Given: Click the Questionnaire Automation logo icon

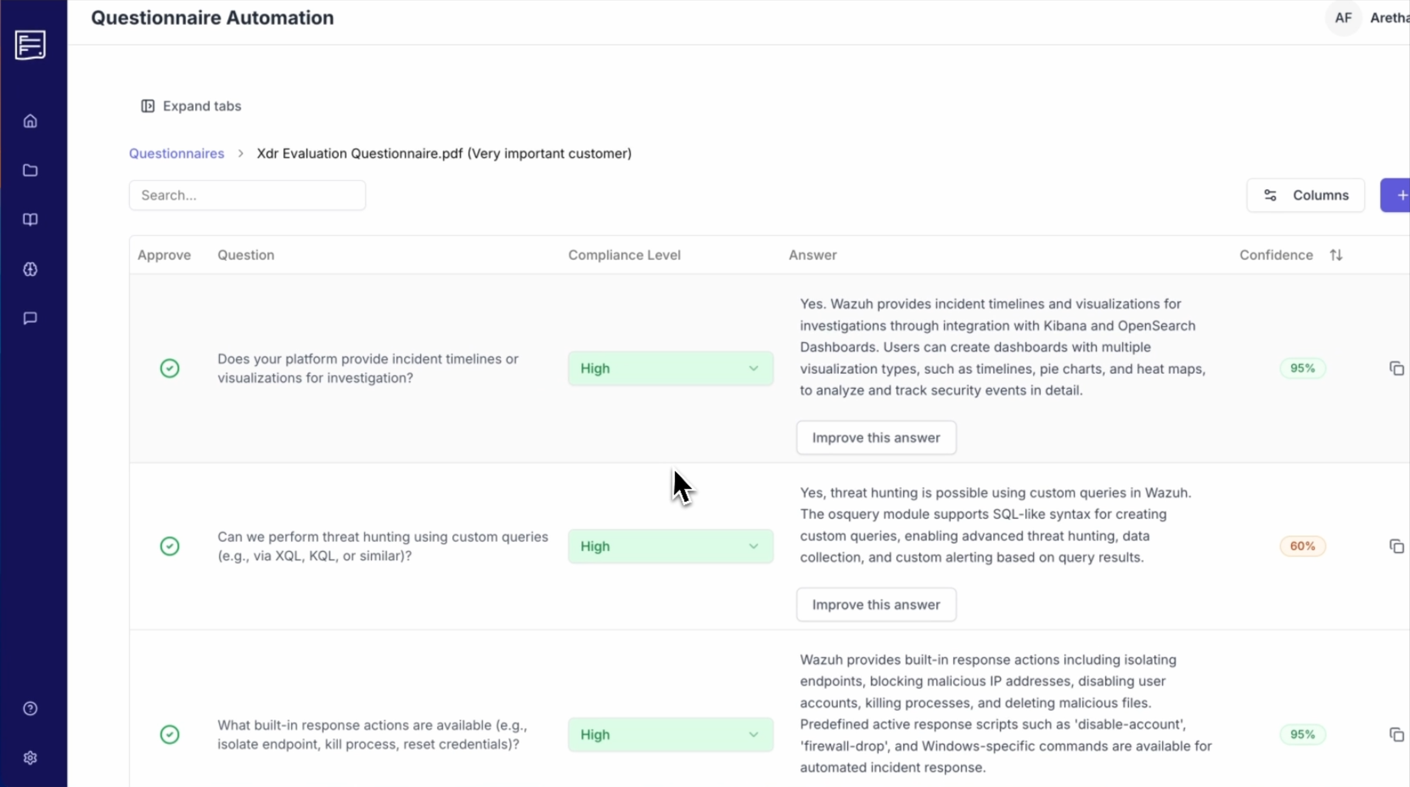Looking at the screenshot, I should [30, 45].
